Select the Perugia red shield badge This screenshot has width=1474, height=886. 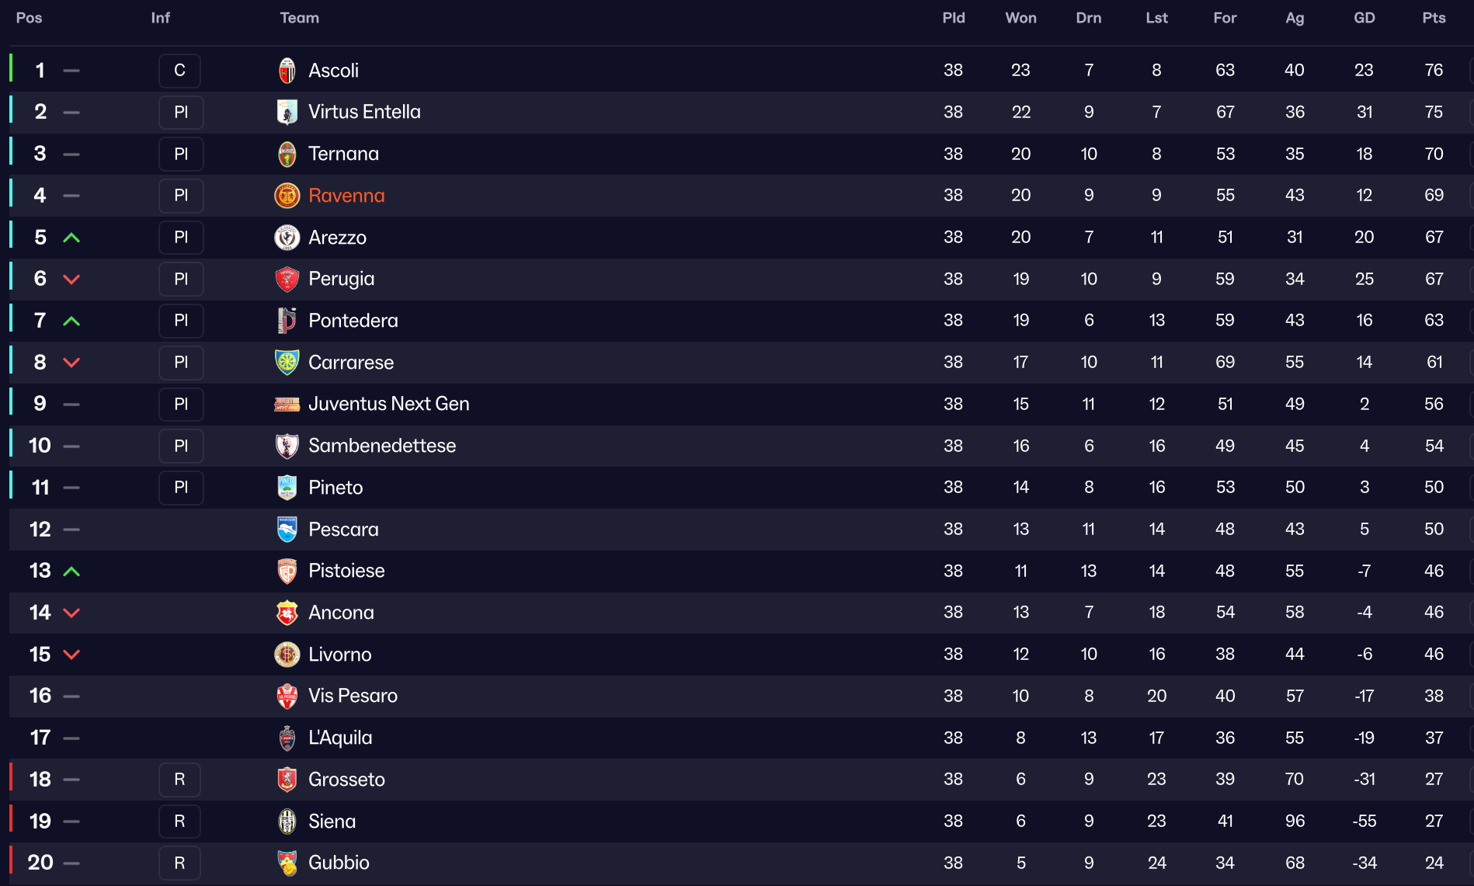pyautogui.click(x=287, y=279)
